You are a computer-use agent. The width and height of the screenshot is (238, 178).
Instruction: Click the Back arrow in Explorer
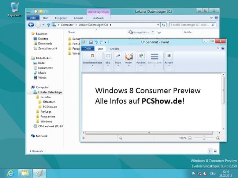tap(31, 25)
